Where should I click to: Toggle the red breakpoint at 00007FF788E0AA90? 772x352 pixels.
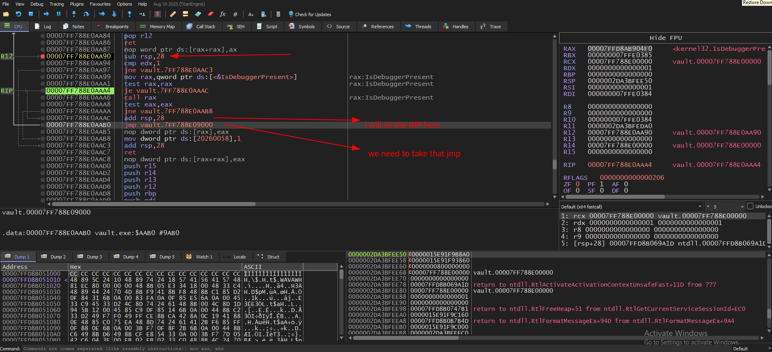click(x=43, y=56)
